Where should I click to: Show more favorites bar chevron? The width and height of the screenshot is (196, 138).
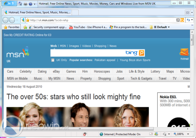click(192, 25)
